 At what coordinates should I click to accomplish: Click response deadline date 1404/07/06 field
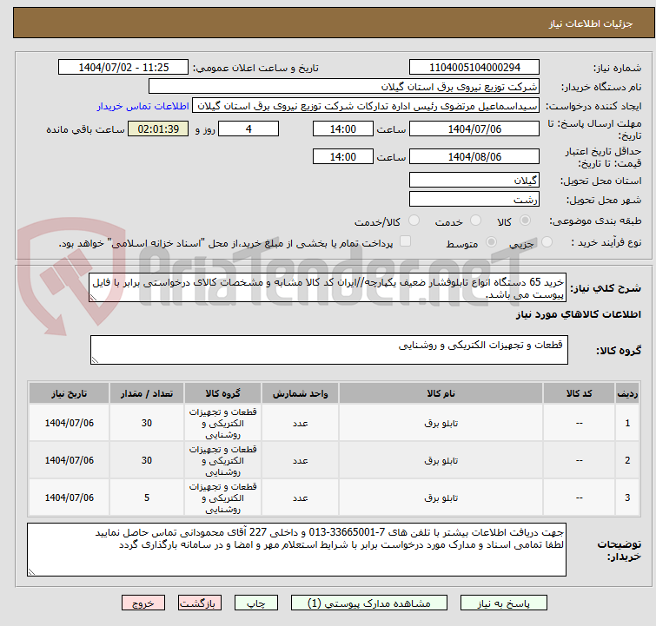(x=474, y=128)
